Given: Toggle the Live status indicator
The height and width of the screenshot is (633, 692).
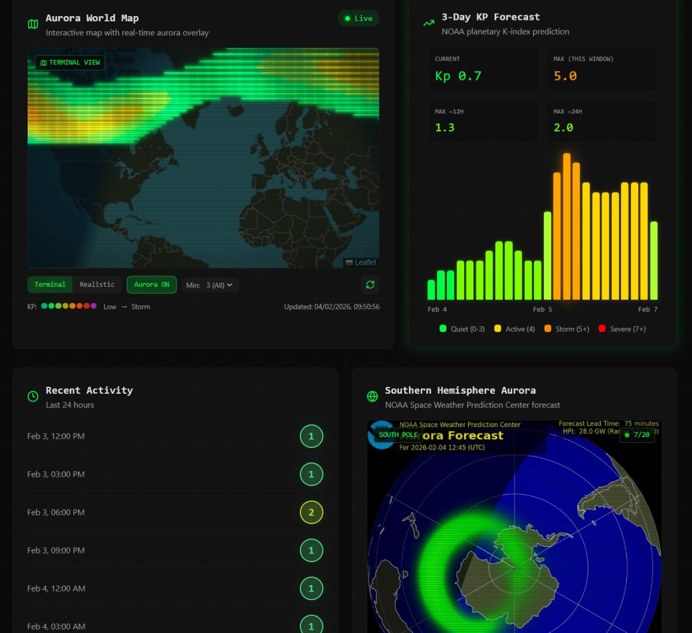Looking at the screenshot, I should coord(358,18).
